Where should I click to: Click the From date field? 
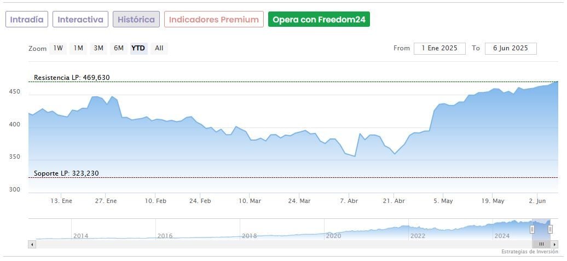[x=439, y=48]
